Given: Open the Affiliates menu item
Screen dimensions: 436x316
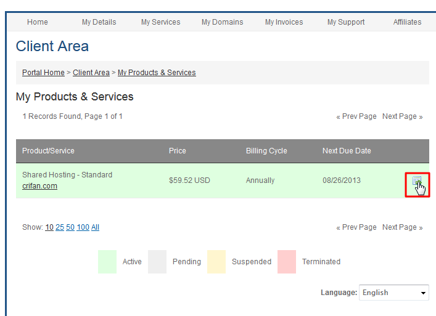Looking at the screenshot, I should coord(407,22).
